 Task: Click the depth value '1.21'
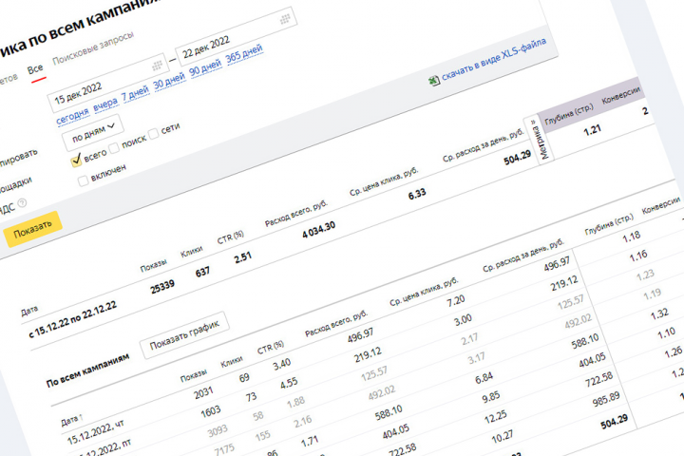593,130
